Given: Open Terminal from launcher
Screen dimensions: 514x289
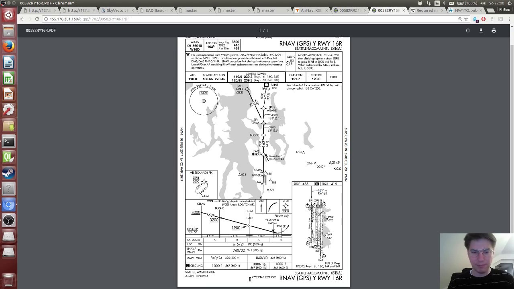Looking at the screenshot, I should click(x=8, y=141).
